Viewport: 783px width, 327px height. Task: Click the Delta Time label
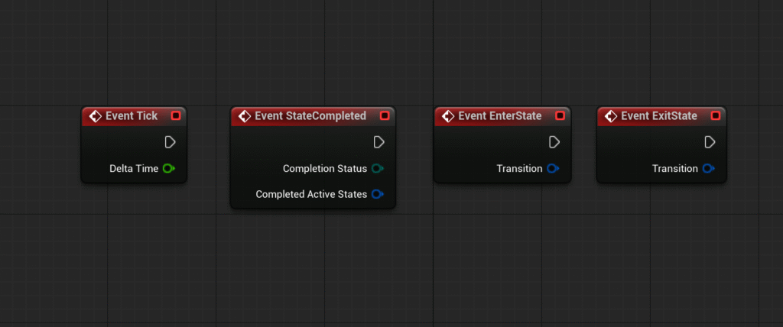[134, 169]
